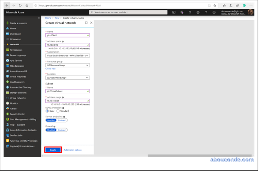
Task: Select Standard DDoS protection
Action: (x=58, y=111)
